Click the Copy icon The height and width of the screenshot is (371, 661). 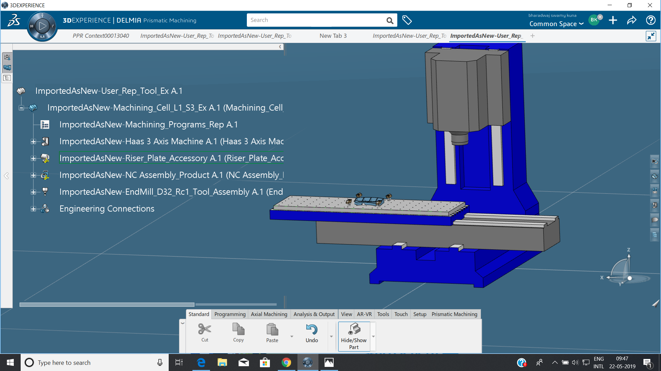[238, 329]
